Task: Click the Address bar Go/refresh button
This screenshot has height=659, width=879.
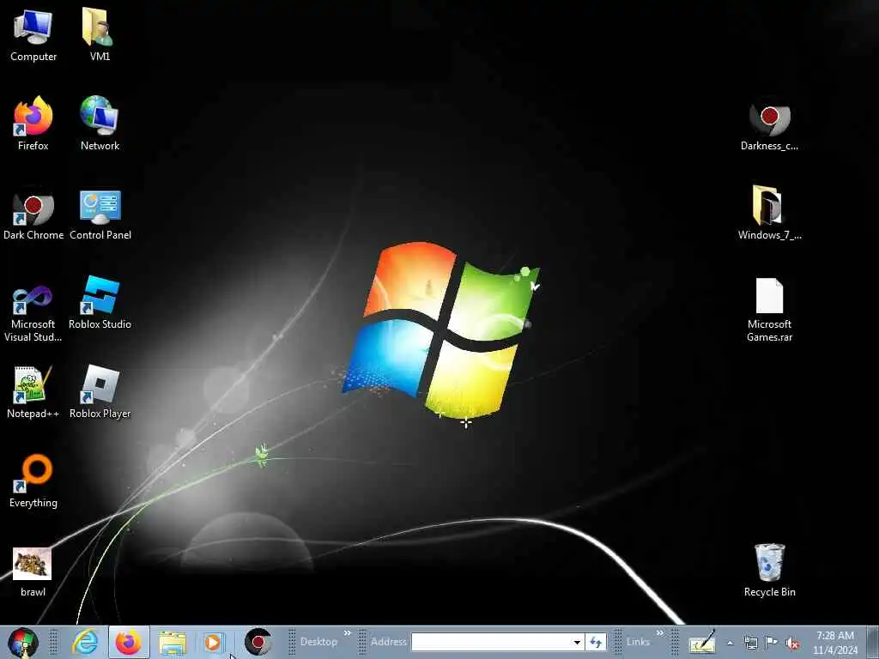Action: [596, 642]
